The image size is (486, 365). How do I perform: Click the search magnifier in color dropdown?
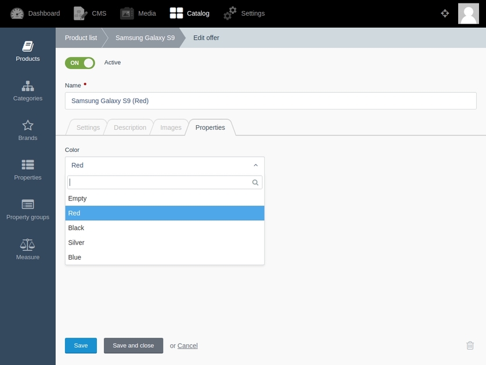point(255,183)
